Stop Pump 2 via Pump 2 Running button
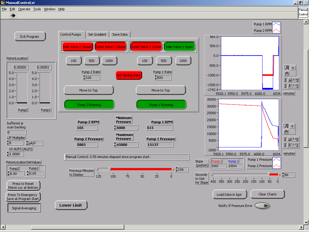 (x=89, y=105)
